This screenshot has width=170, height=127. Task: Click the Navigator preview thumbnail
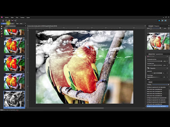pos(158,41)
